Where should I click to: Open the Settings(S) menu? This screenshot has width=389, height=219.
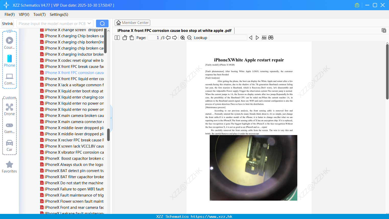pyautogui.click(x=59, y=15)
